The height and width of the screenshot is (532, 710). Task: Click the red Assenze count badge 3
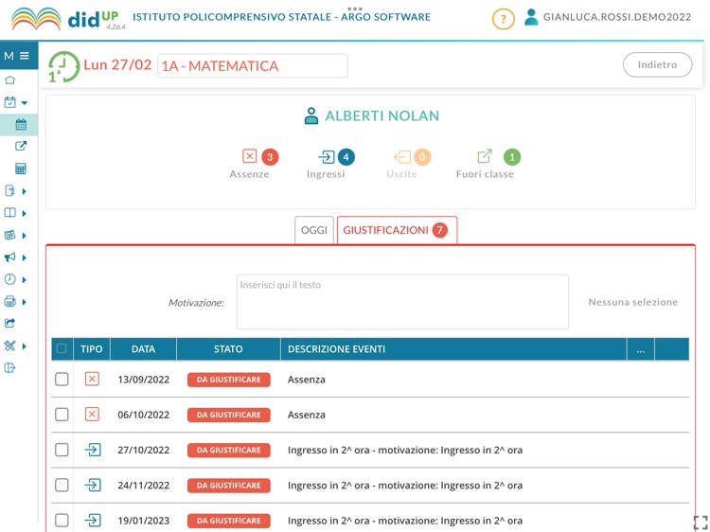click(270, 157)
